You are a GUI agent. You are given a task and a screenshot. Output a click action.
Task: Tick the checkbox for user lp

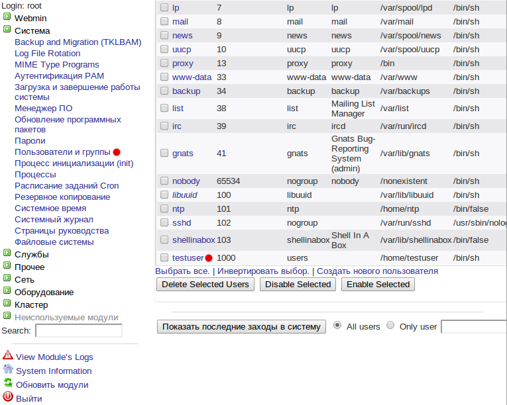coord(164,7)
